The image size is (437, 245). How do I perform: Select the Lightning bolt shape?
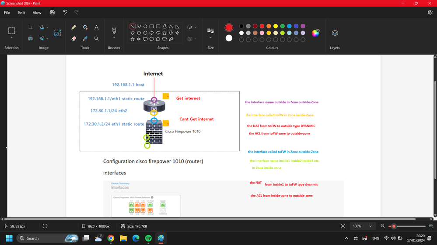[171, 39]
